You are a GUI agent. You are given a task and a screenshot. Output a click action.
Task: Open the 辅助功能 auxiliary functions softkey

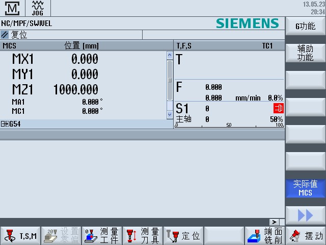click(x=306, y=53)
